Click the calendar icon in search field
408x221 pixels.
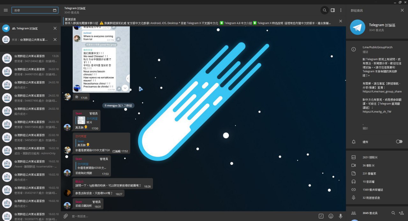(55, 10)
